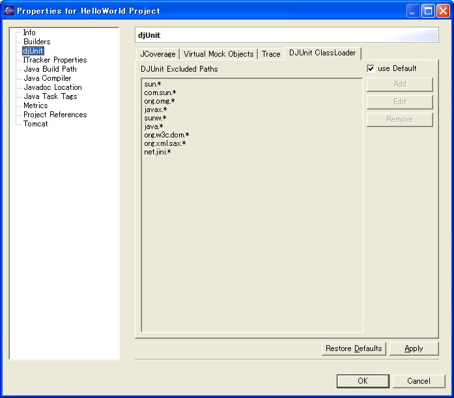The height and width of the screenshot is (398, 454).
Task: Open Project References page
Action: coord(55,115)
